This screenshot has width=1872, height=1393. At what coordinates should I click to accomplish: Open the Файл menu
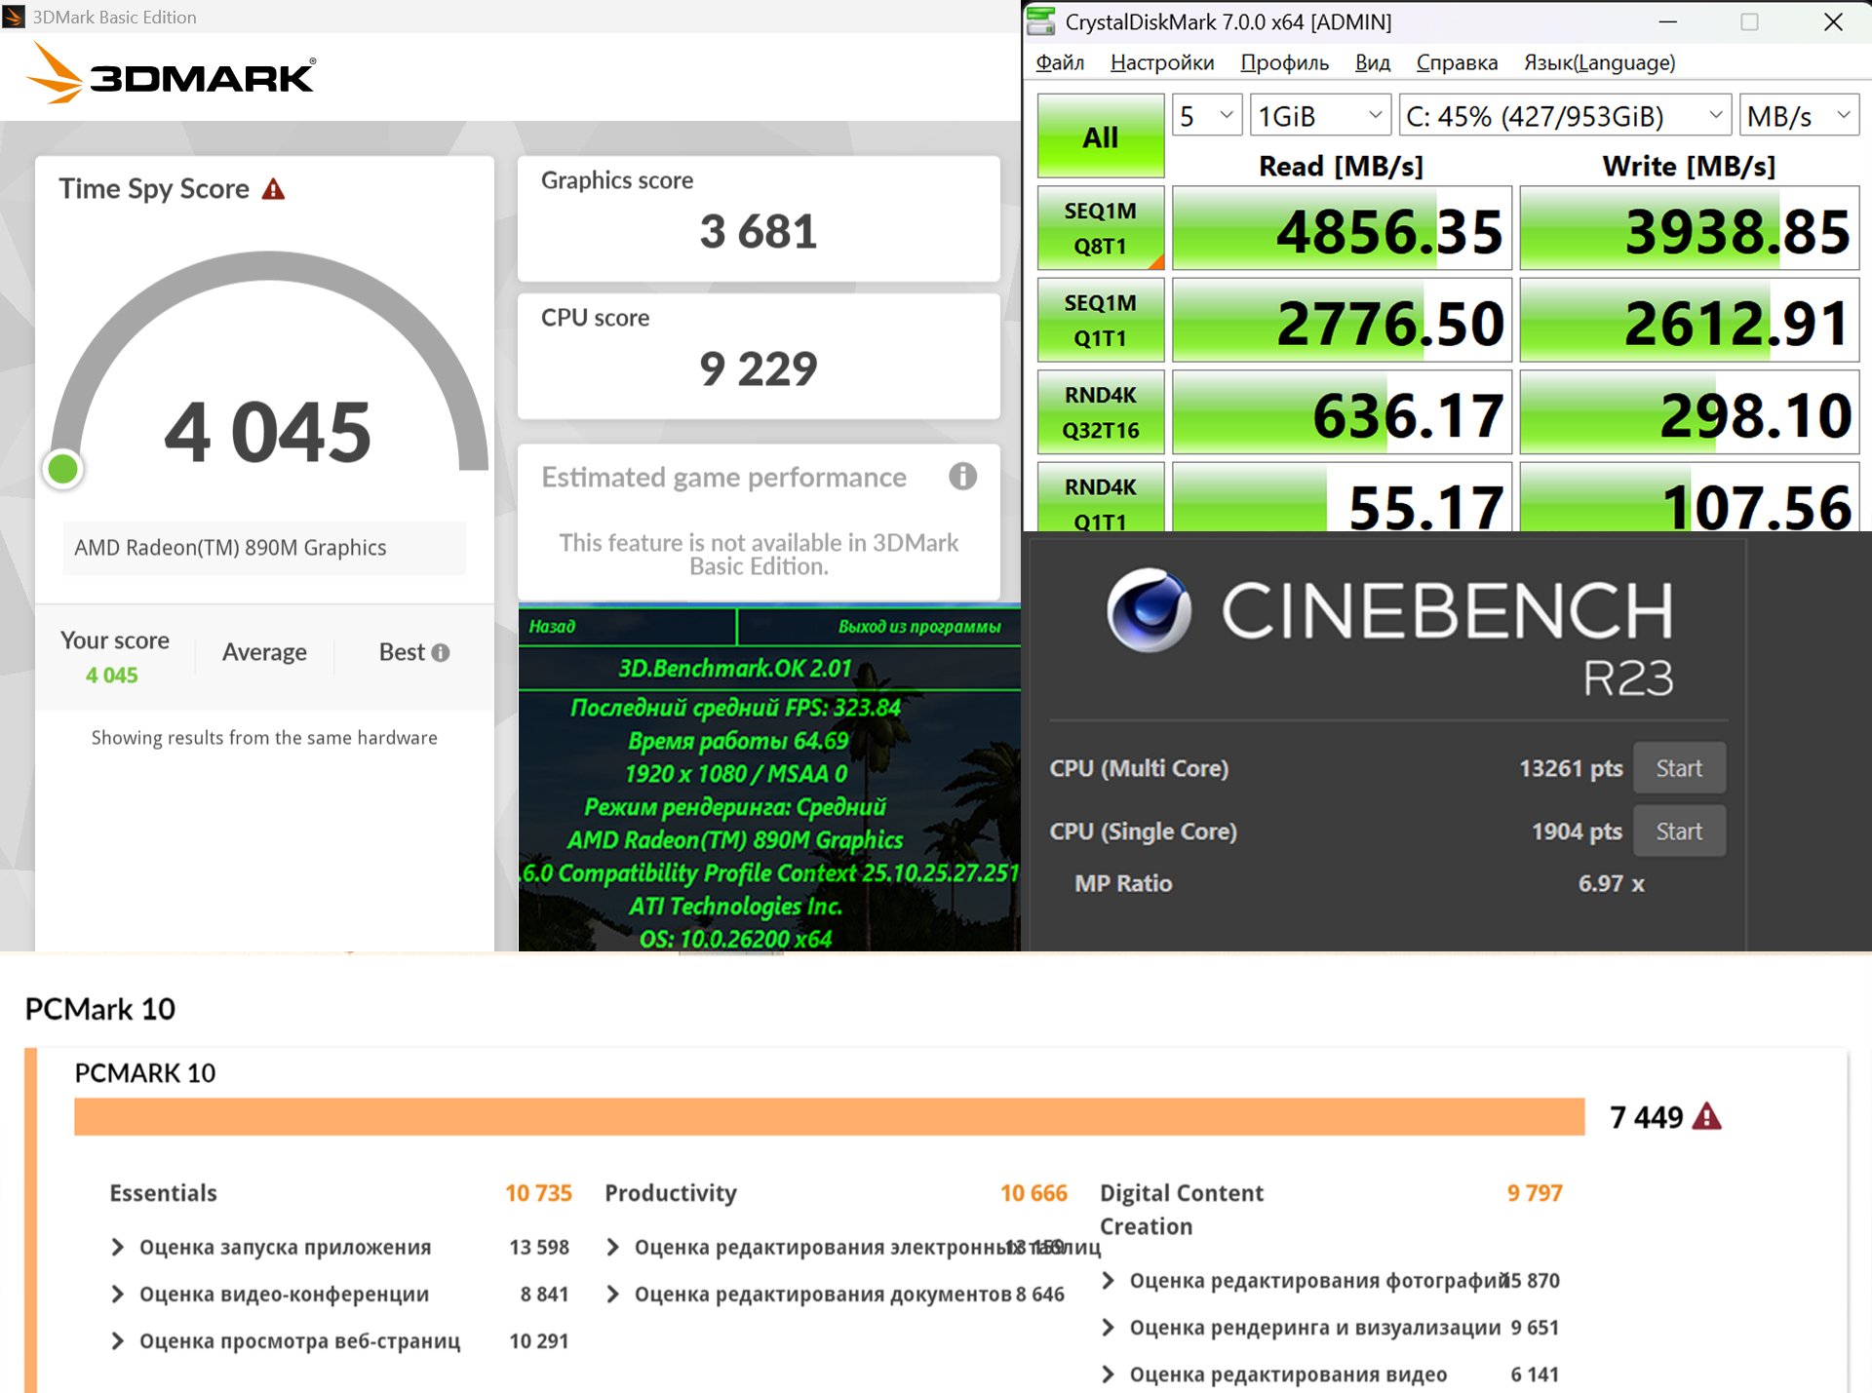1060,62
